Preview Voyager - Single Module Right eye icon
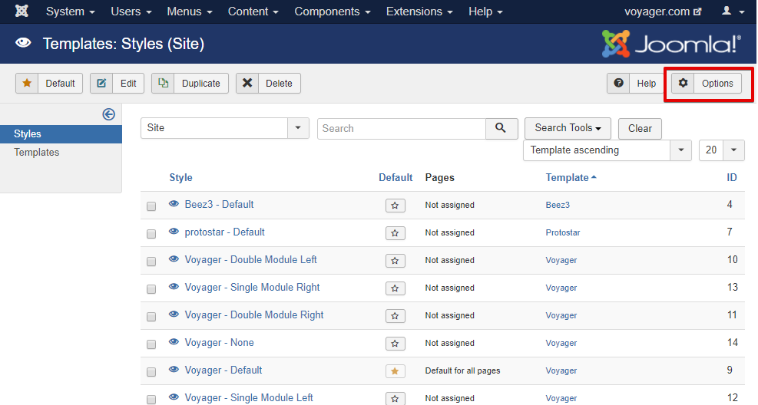This screenshot has height=405, width=758. point(174,287)
